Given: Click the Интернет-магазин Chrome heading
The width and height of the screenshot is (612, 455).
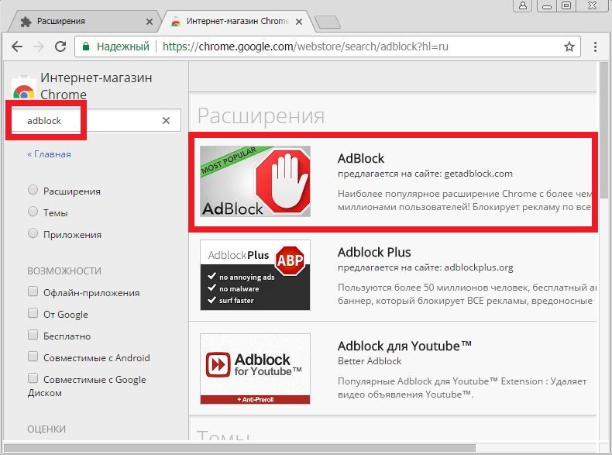Looking at the screenshot, I should point(96,86).
